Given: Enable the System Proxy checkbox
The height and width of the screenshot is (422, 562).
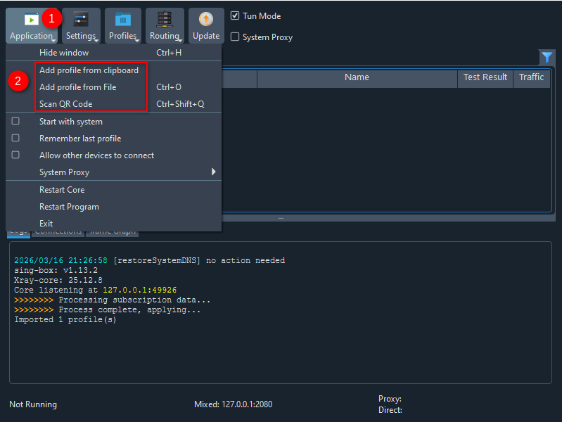Looking at the screenshot, I should (x=236, y=37).
